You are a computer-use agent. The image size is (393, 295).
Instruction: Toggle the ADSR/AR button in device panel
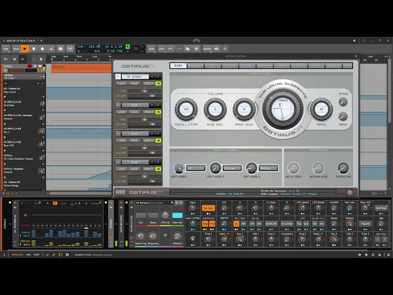[271, 224]
